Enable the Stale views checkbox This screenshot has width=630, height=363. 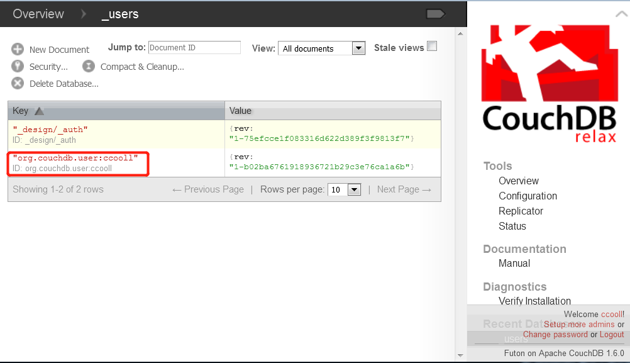431,46
